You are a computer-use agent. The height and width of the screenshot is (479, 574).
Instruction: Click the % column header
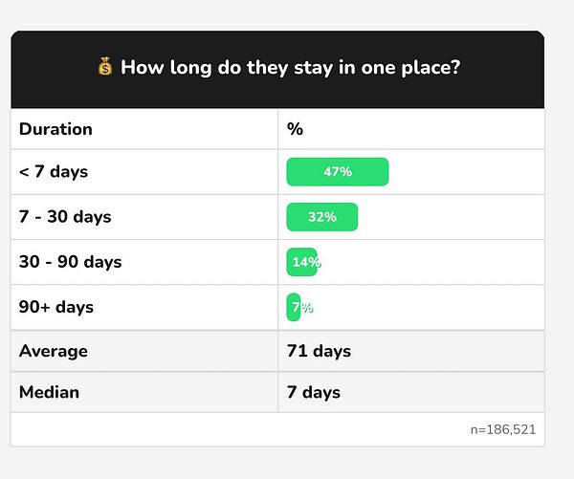(295, 129)
